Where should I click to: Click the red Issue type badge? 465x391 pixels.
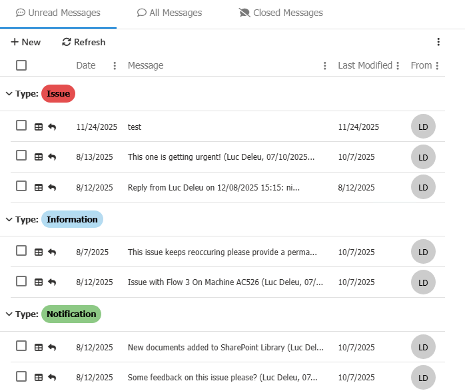(x=58, y=94)
